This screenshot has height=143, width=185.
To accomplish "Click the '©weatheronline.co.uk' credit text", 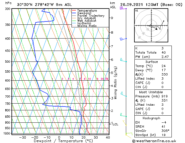I will click(154, 141).
